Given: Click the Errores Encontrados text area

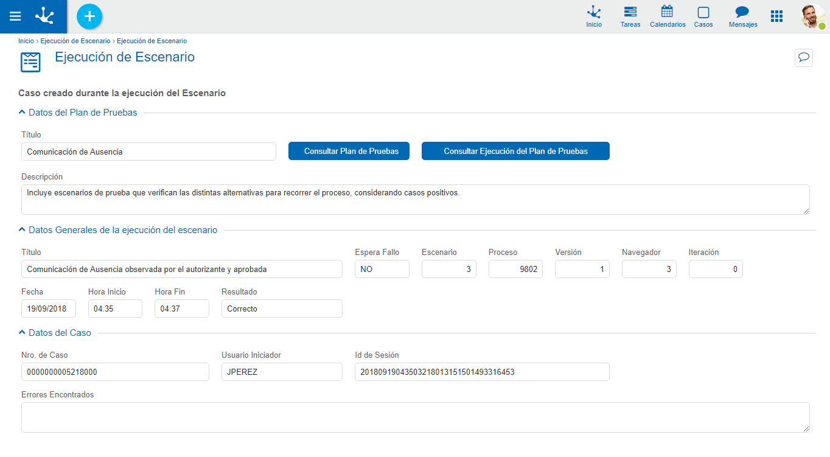Looking at the screenshot, I should coord(416,417).
